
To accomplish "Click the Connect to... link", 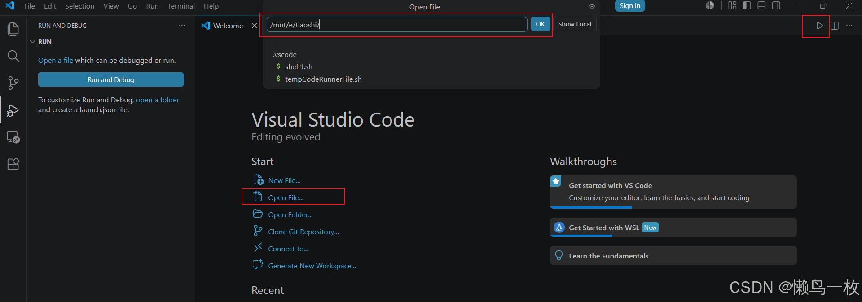I will tap(288, 249).
